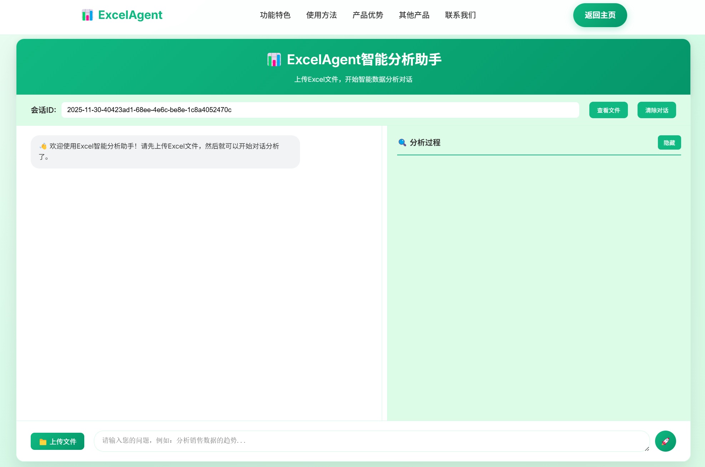Click the magnifier icon beside 分析过程
Viewport: 705px width, 467px height.
click(403, 142)
